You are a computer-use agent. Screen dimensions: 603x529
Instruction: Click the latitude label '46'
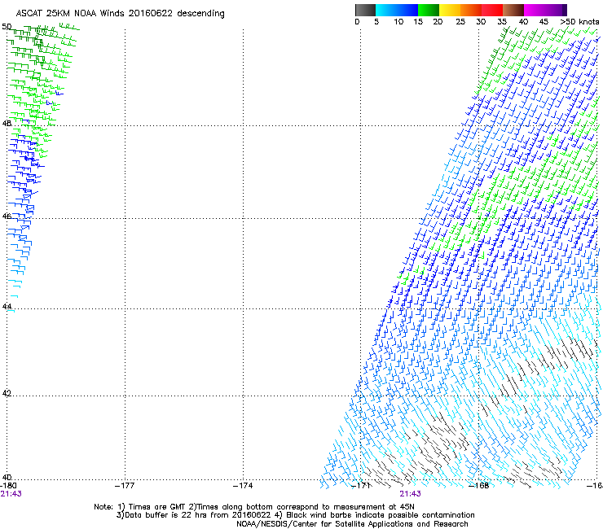[x=7, y=216]
